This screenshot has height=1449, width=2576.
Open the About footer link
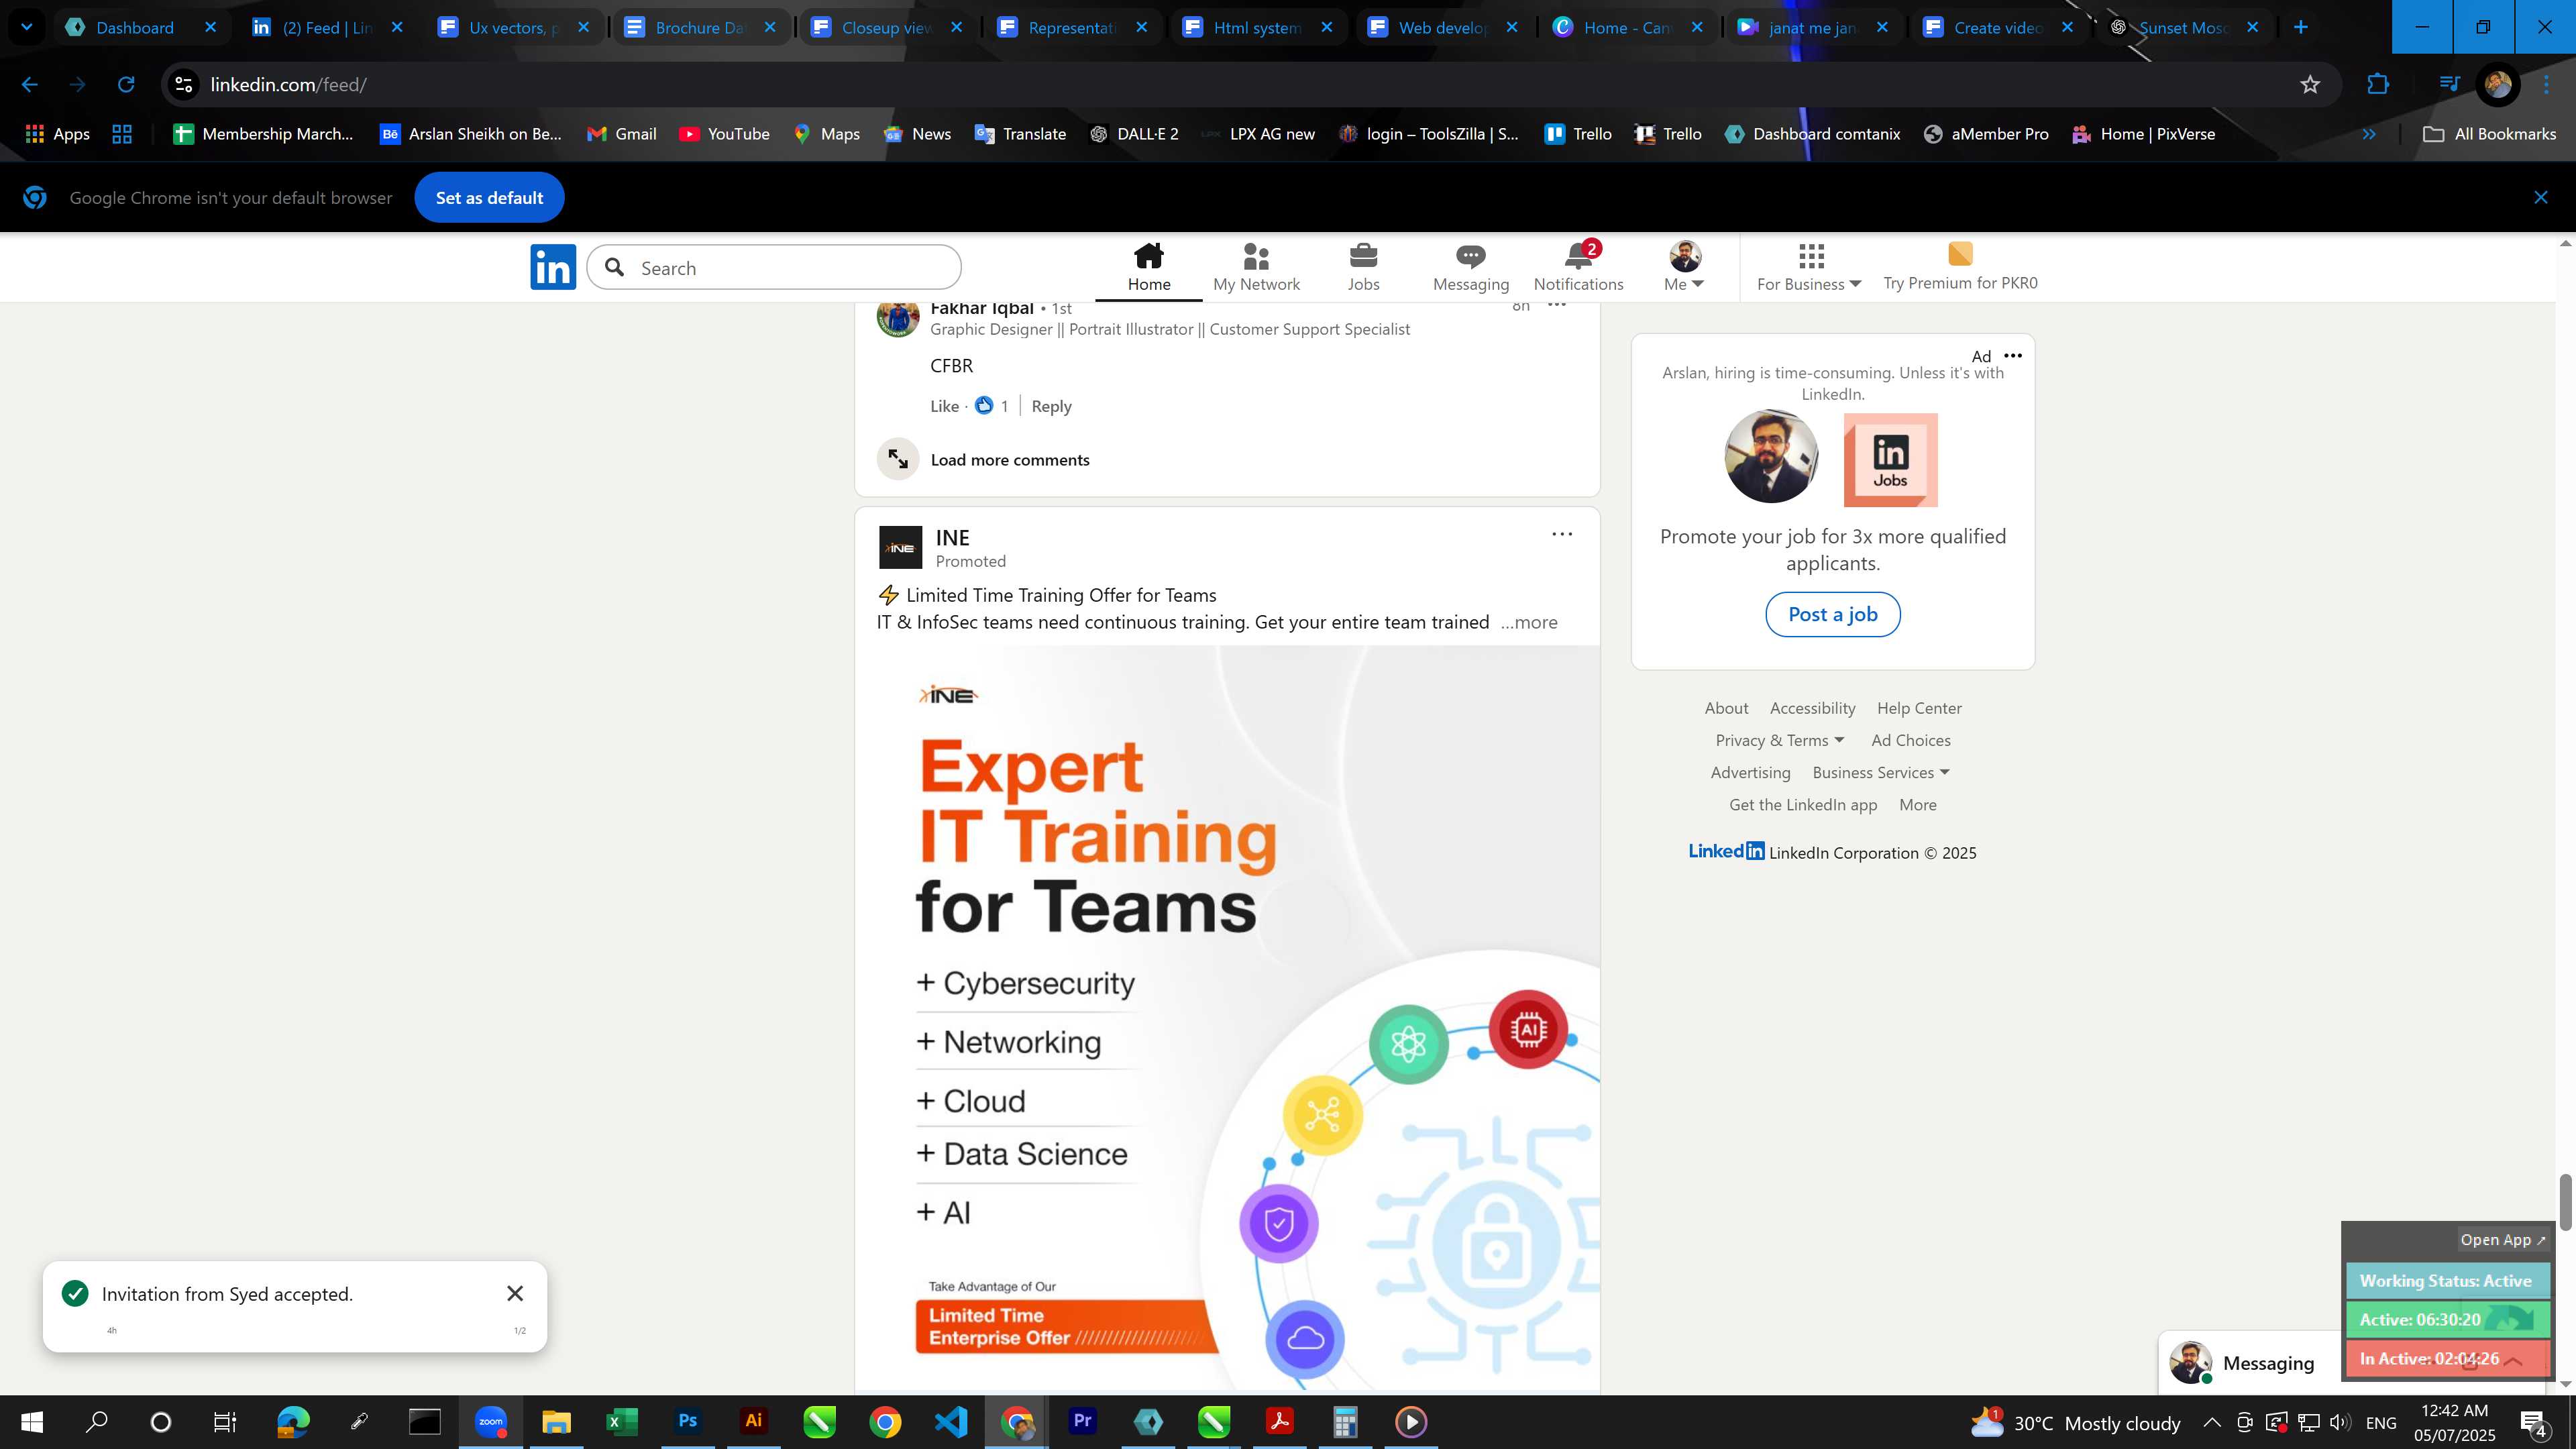point(1726,708)
